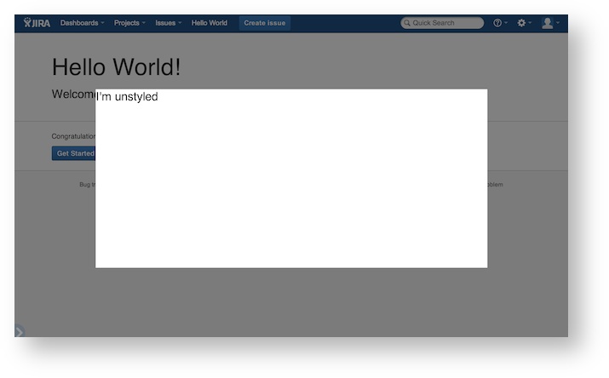Click the Get Started button
This screenshot has width=609, height=378.
coord(74,153)
